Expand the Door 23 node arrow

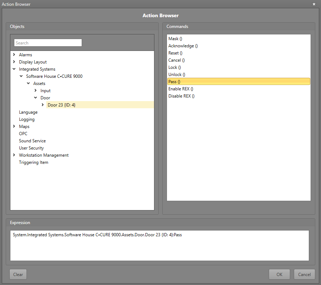click(43, 105)
